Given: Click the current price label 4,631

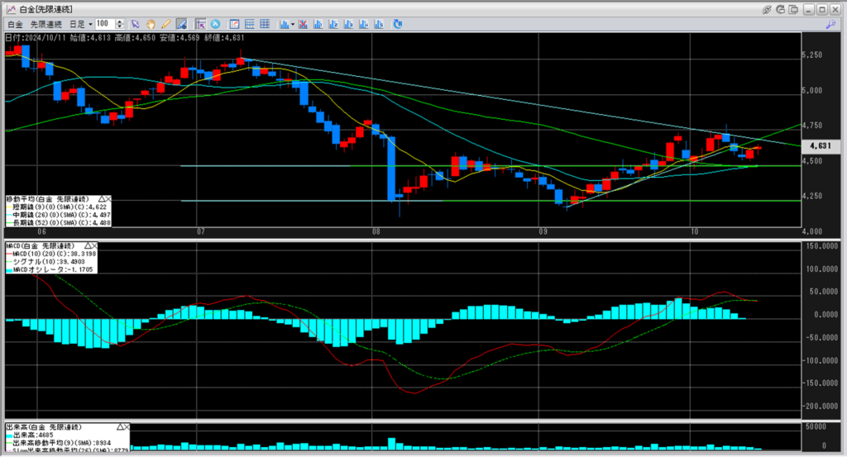Looking at the screenshot, I should [821, 145].
